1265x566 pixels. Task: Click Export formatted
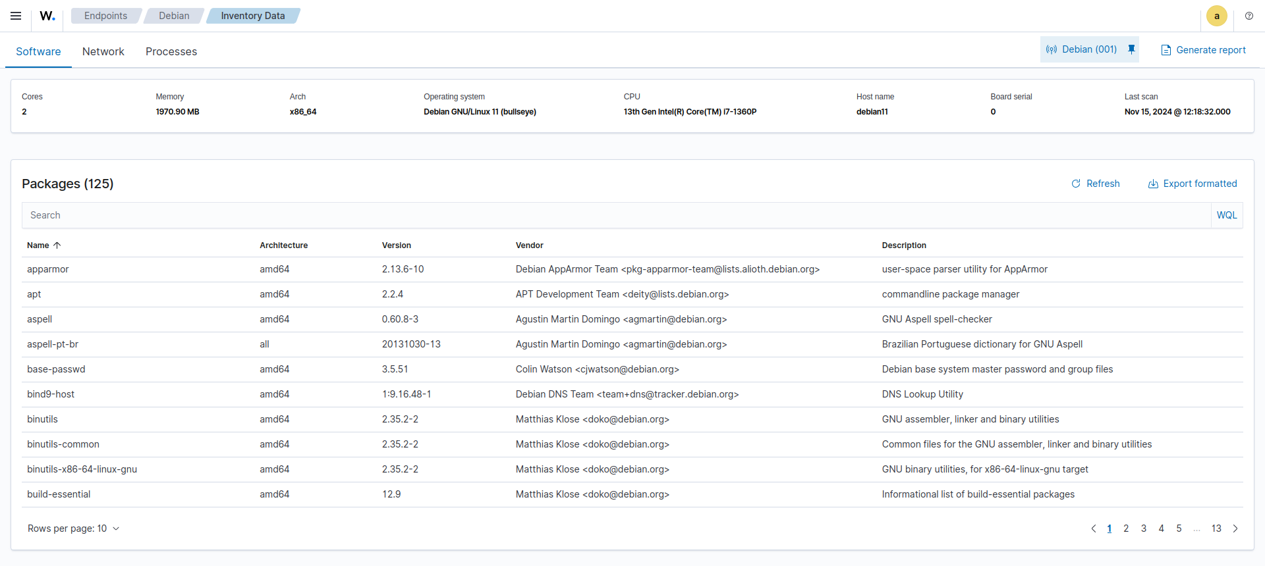(1193, 184)
